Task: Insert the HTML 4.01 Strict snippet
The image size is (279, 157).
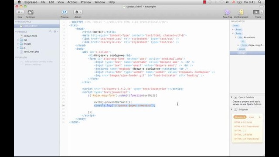Action: click(x=243, y=122)
